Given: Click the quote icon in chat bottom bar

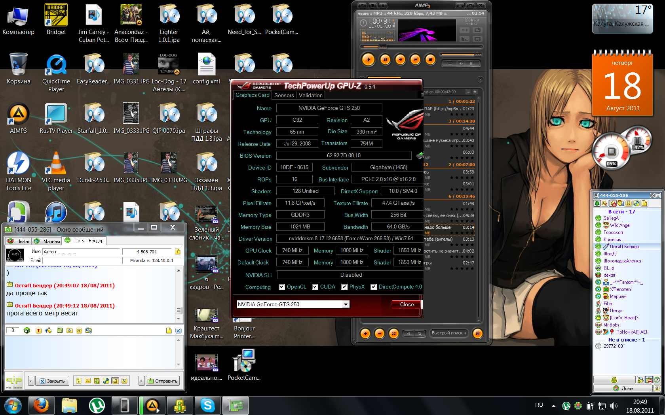Looking at the screenshot, I should [x=78, y=381].
